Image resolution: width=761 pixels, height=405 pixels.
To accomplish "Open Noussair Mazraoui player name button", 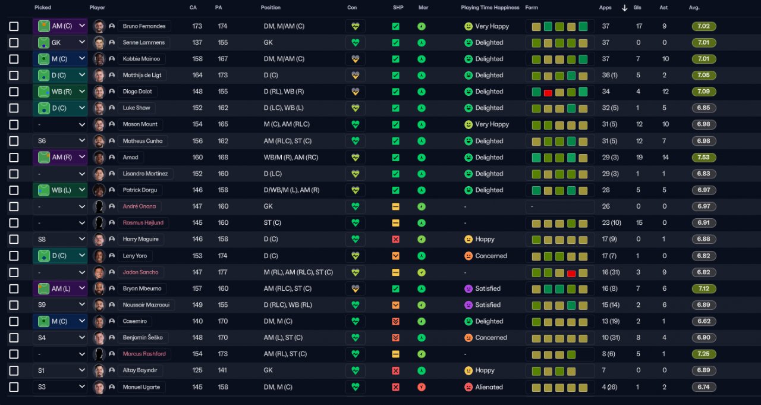I will tap(146, 305).
